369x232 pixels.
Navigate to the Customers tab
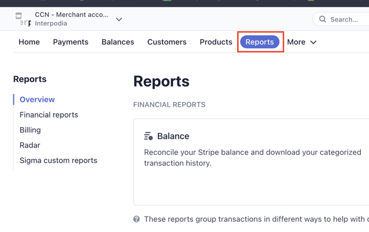click(167, 42)
